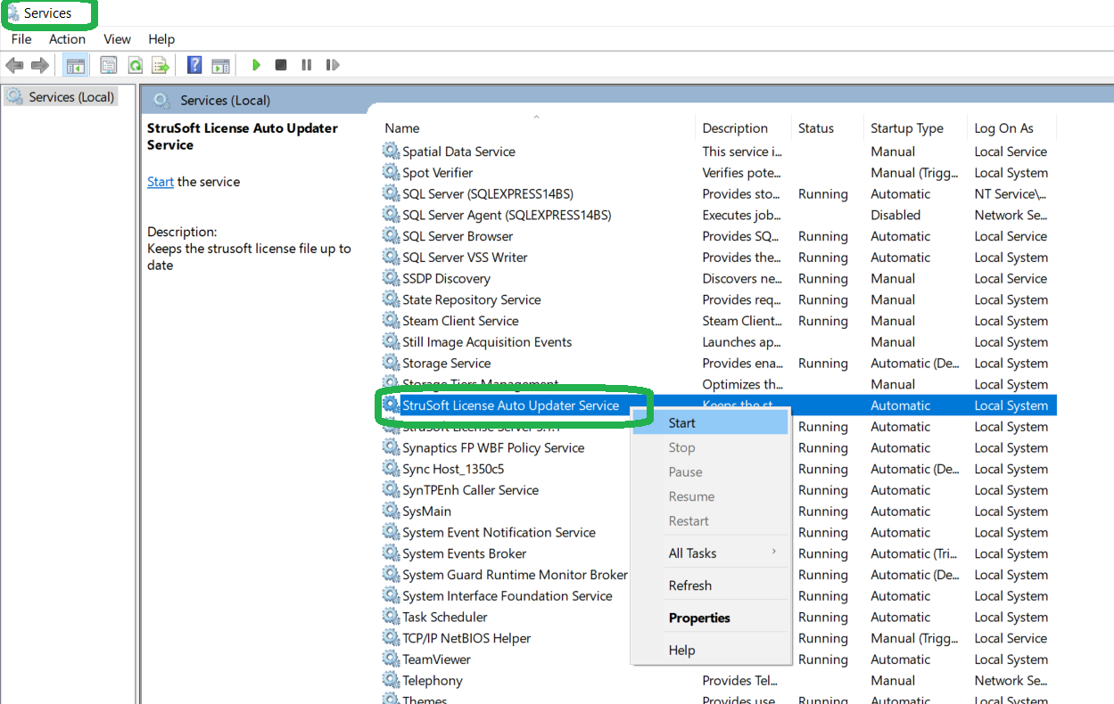Image resolution: width=1114 pixels, height=704 pixels.
Task: Click the 'Steam Client...' description cell
Action: (741, 321)
